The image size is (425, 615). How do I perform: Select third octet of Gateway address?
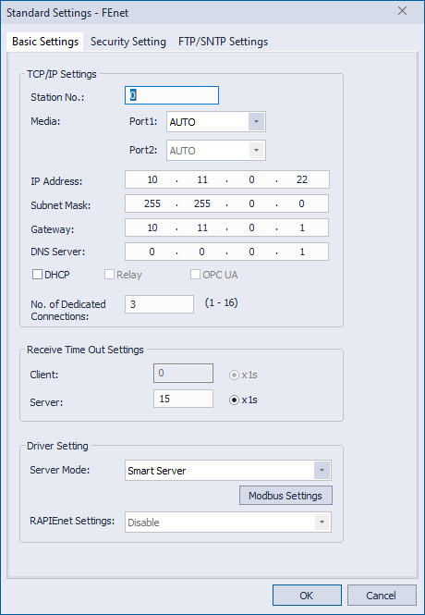pos(251,228)
